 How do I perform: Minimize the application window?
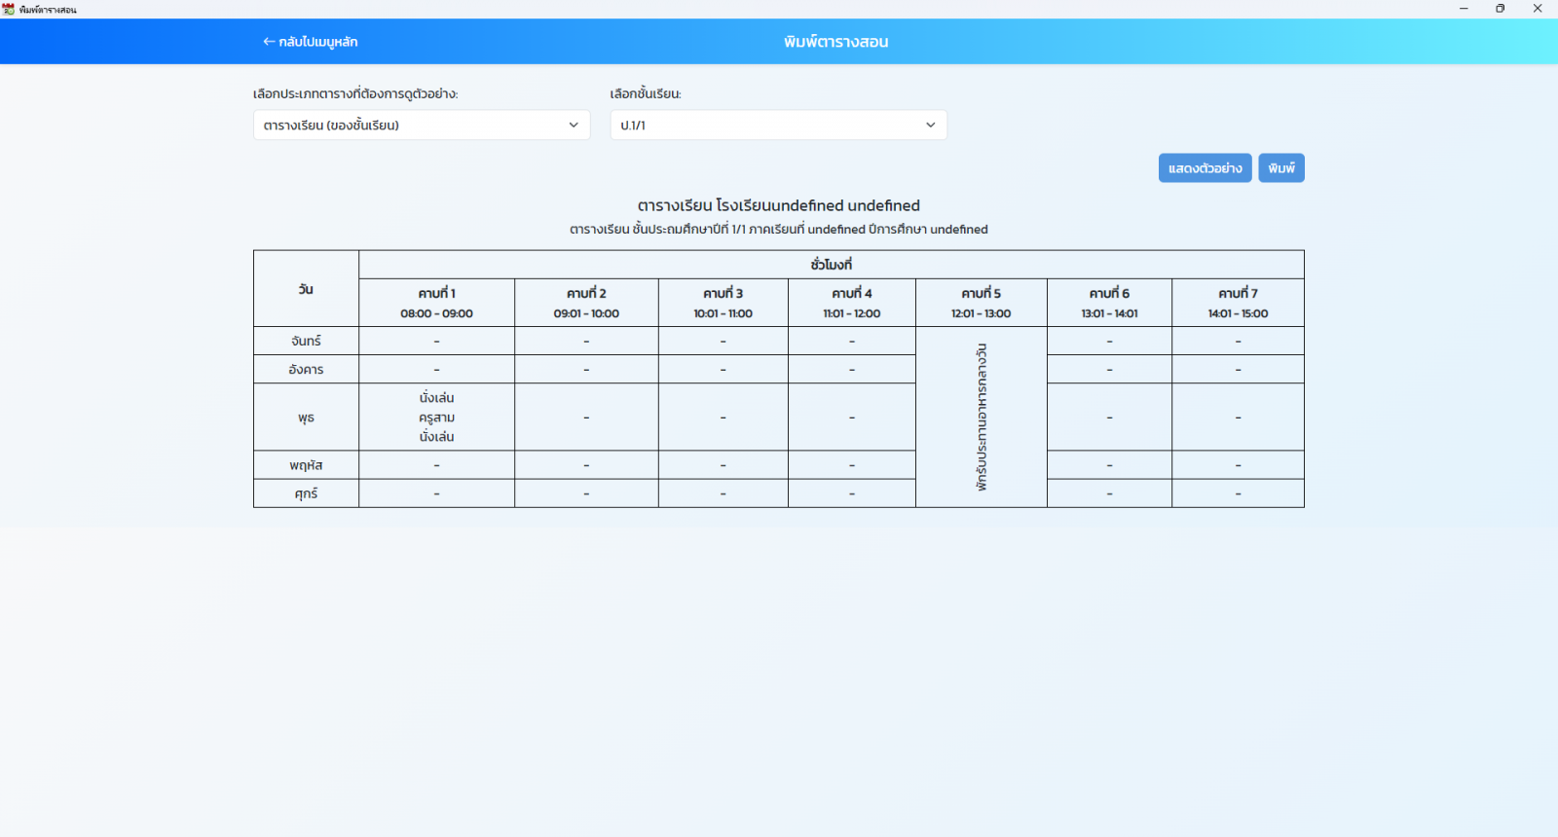click(x=1464, y=9)
